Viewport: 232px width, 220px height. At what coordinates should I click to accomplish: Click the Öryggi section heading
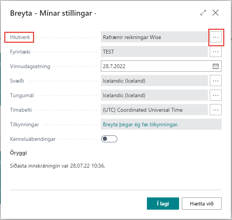(18, 153)
